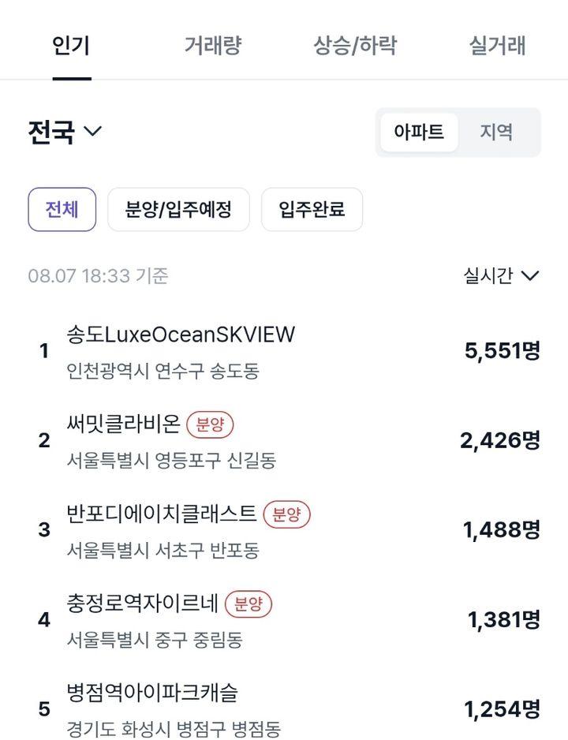The height and width of the screenshot is (740, 568).
Task: Open the 상승/하락 tab
Action: click(x=355, y=46)
